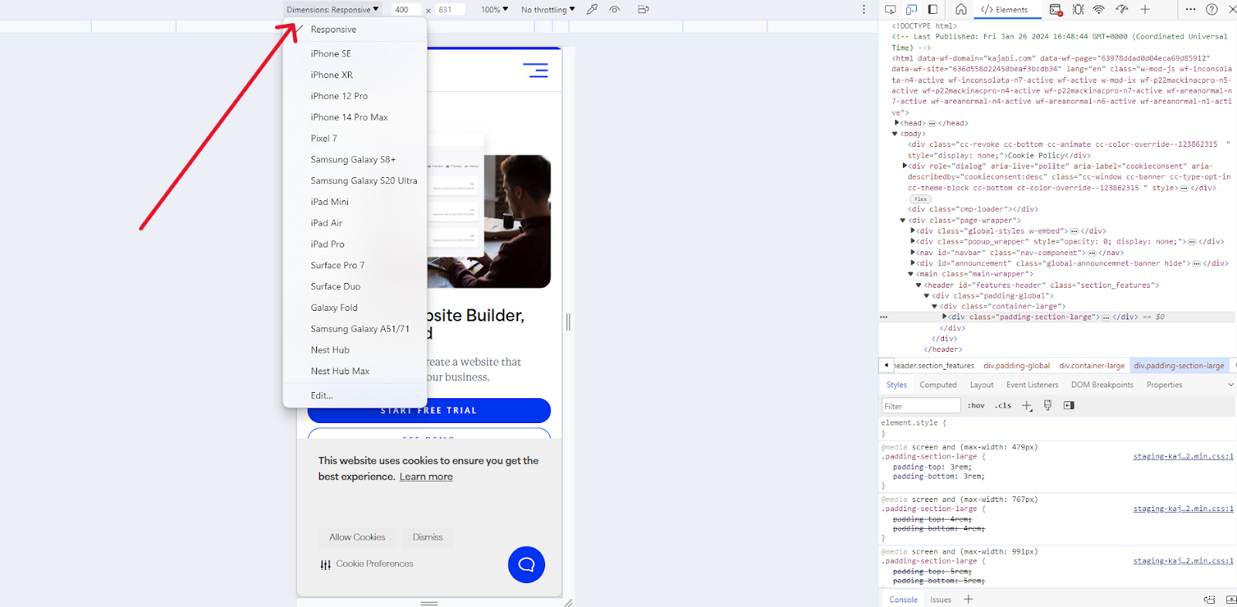
Task: Collapse the body element in DOM tree
Action: click(895, 134)
